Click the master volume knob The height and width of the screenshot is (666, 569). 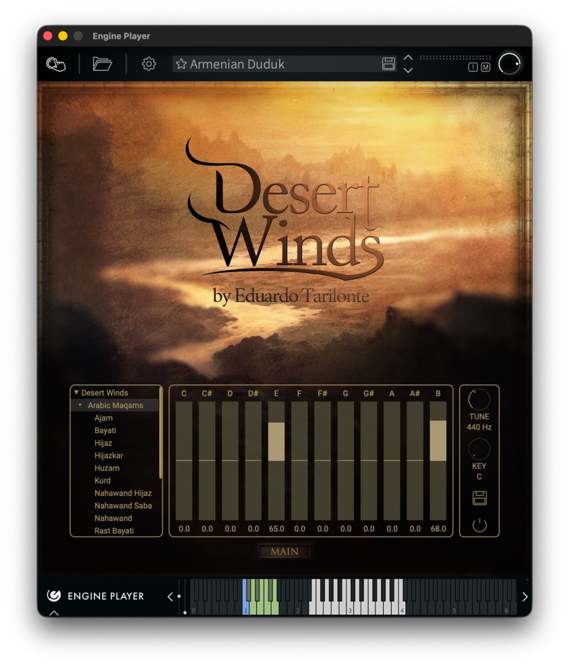pyautogui.click(x=510, y=63)
